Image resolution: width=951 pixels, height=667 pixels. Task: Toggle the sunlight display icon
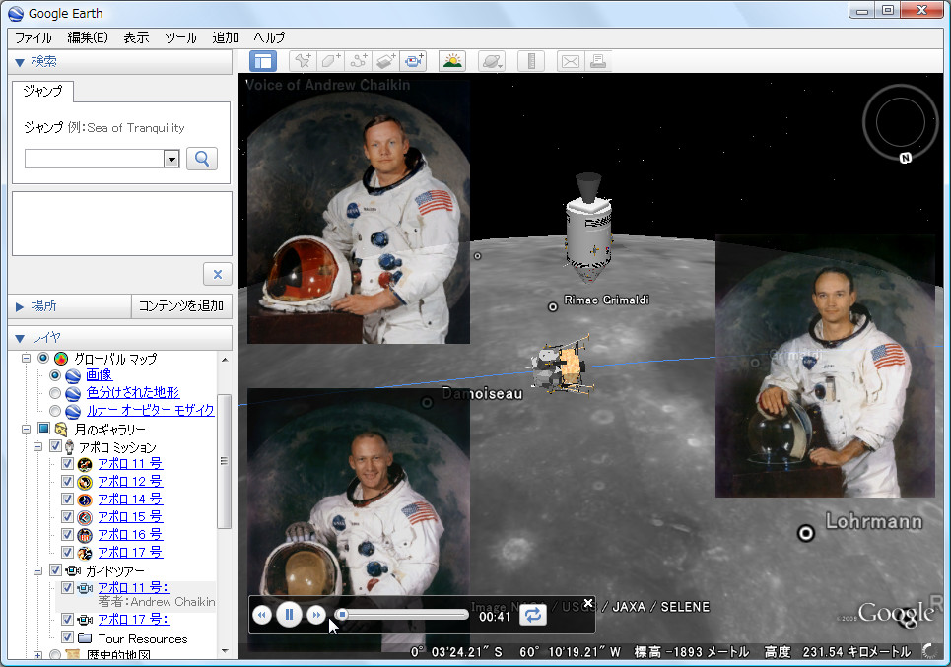[452, 61]
